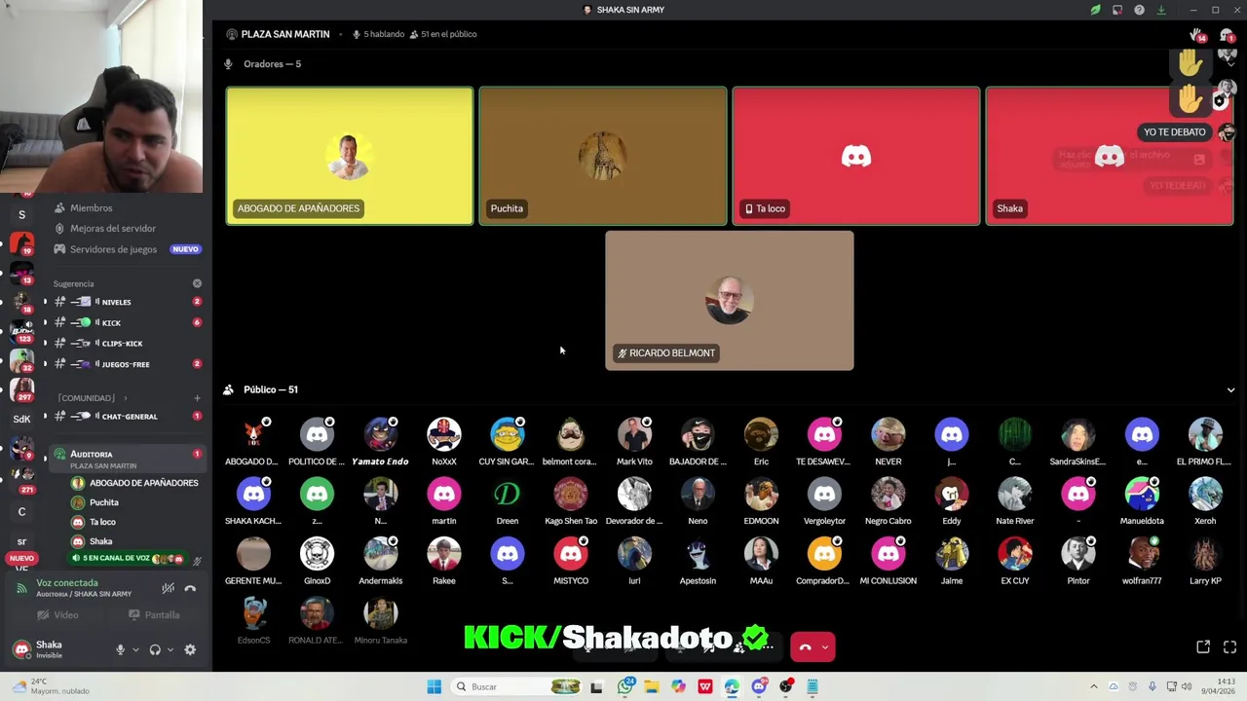Image resolution: width=1247 pixels, height=701 pixels.
Task: Open ABOGADO DE APAÑADORES speaker tile
Action: (x=350, y=156)
